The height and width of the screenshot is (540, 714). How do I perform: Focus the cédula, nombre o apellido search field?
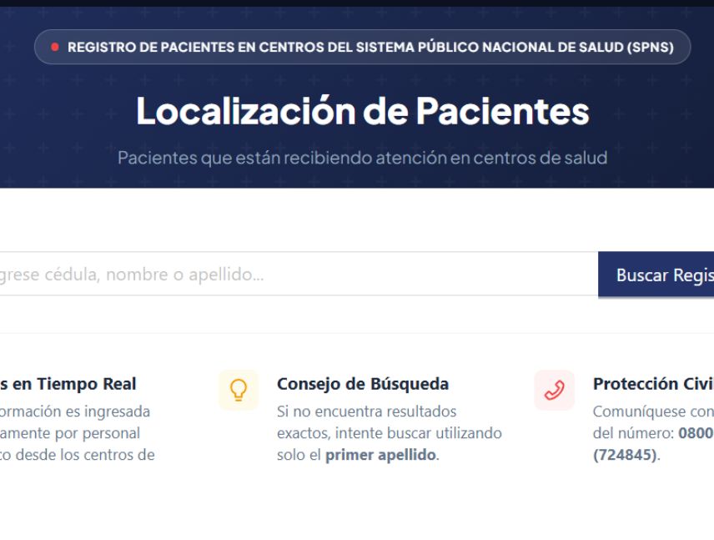299,274
